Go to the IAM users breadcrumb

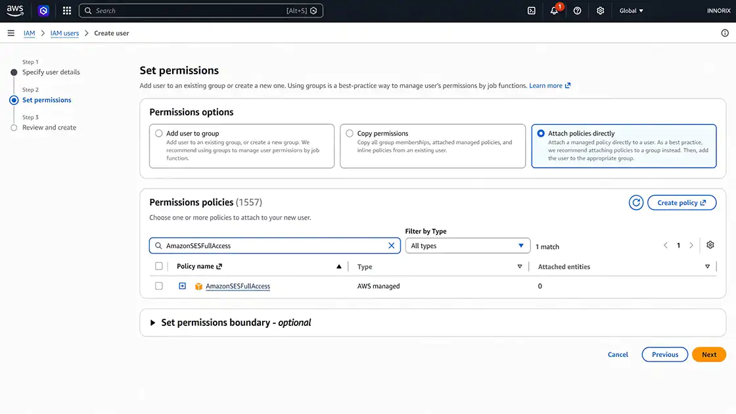pyautogui.click(x=64, y=33)
